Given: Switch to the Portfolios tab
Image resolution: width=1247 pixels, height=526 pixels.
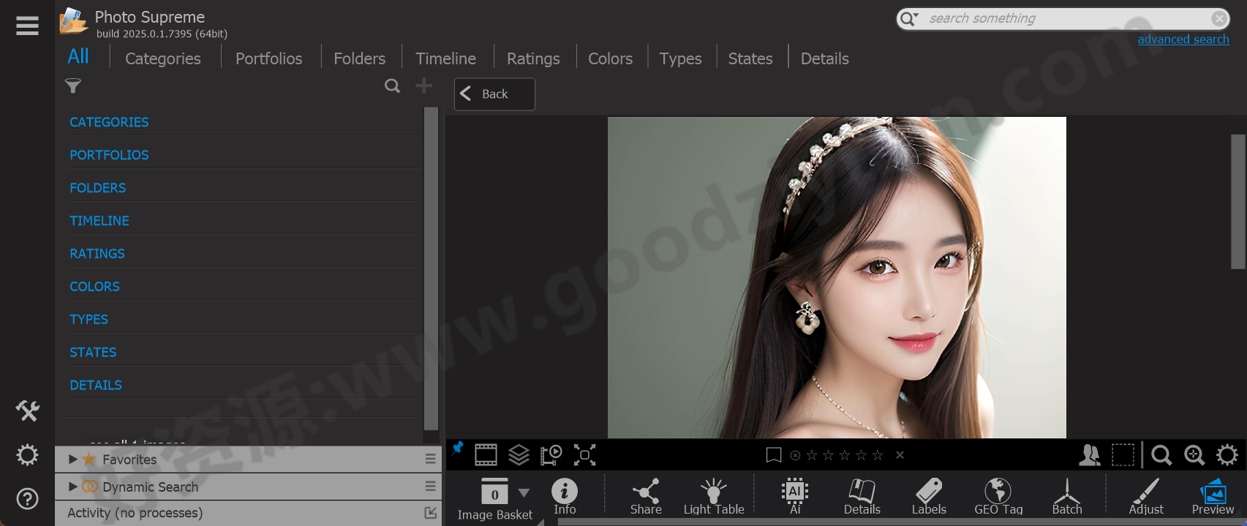Looking at the screenshot, I should click(x=268, y=58).
